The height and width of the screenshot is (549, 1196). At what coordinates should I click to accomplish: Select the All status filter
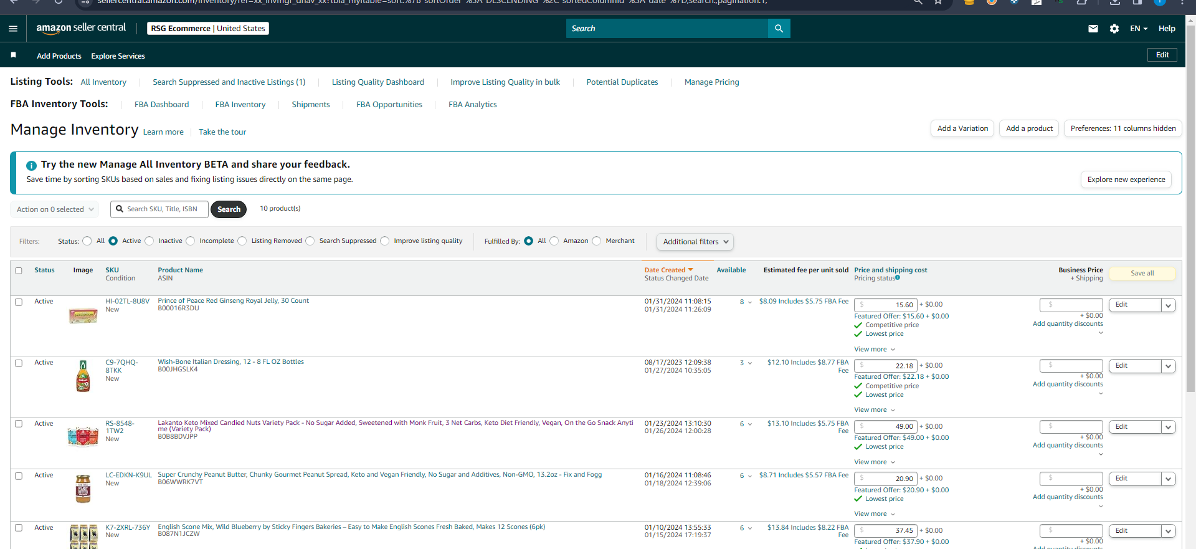tap(87, 241)
